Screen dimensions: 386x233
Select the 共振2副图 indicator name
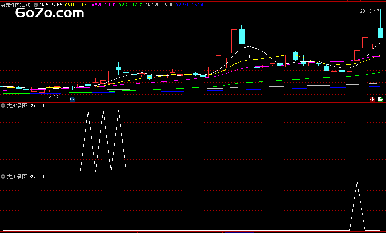pyautogui.click(x=17, y=176)
